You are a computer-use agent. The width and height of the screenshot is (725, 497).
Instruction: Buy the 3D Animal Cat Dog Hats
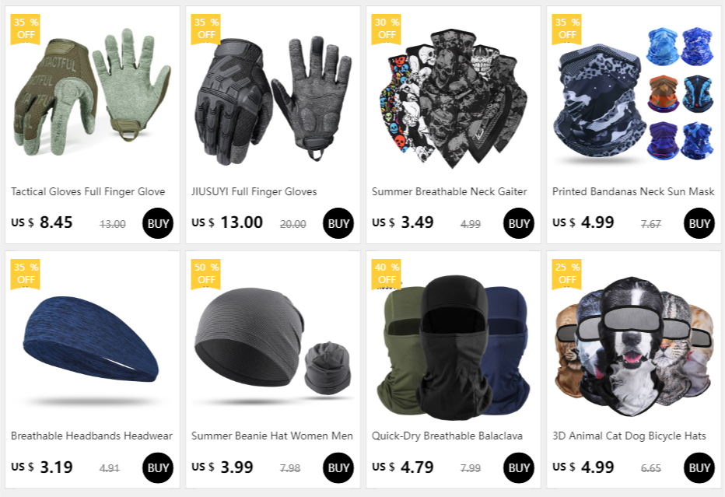coord(699,468)
